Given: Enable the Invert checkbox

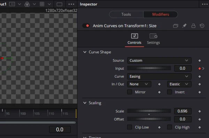Looking at the screenshot, I should pyautogui.click(x=170, y=92).
